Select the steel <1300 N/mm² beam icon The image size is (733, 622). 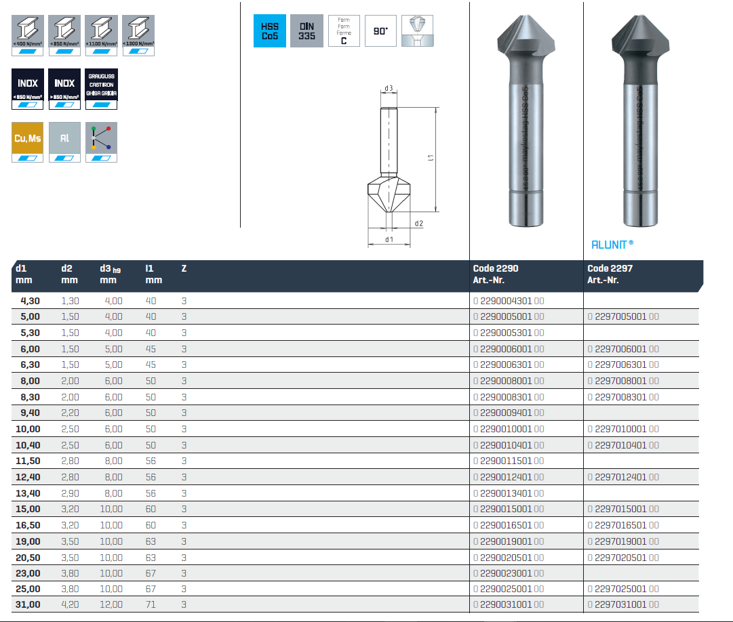pyautogui.click(x=138, y=35)
